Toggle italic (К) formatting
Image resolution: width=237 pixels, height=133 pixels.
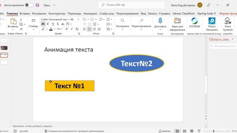48,24
